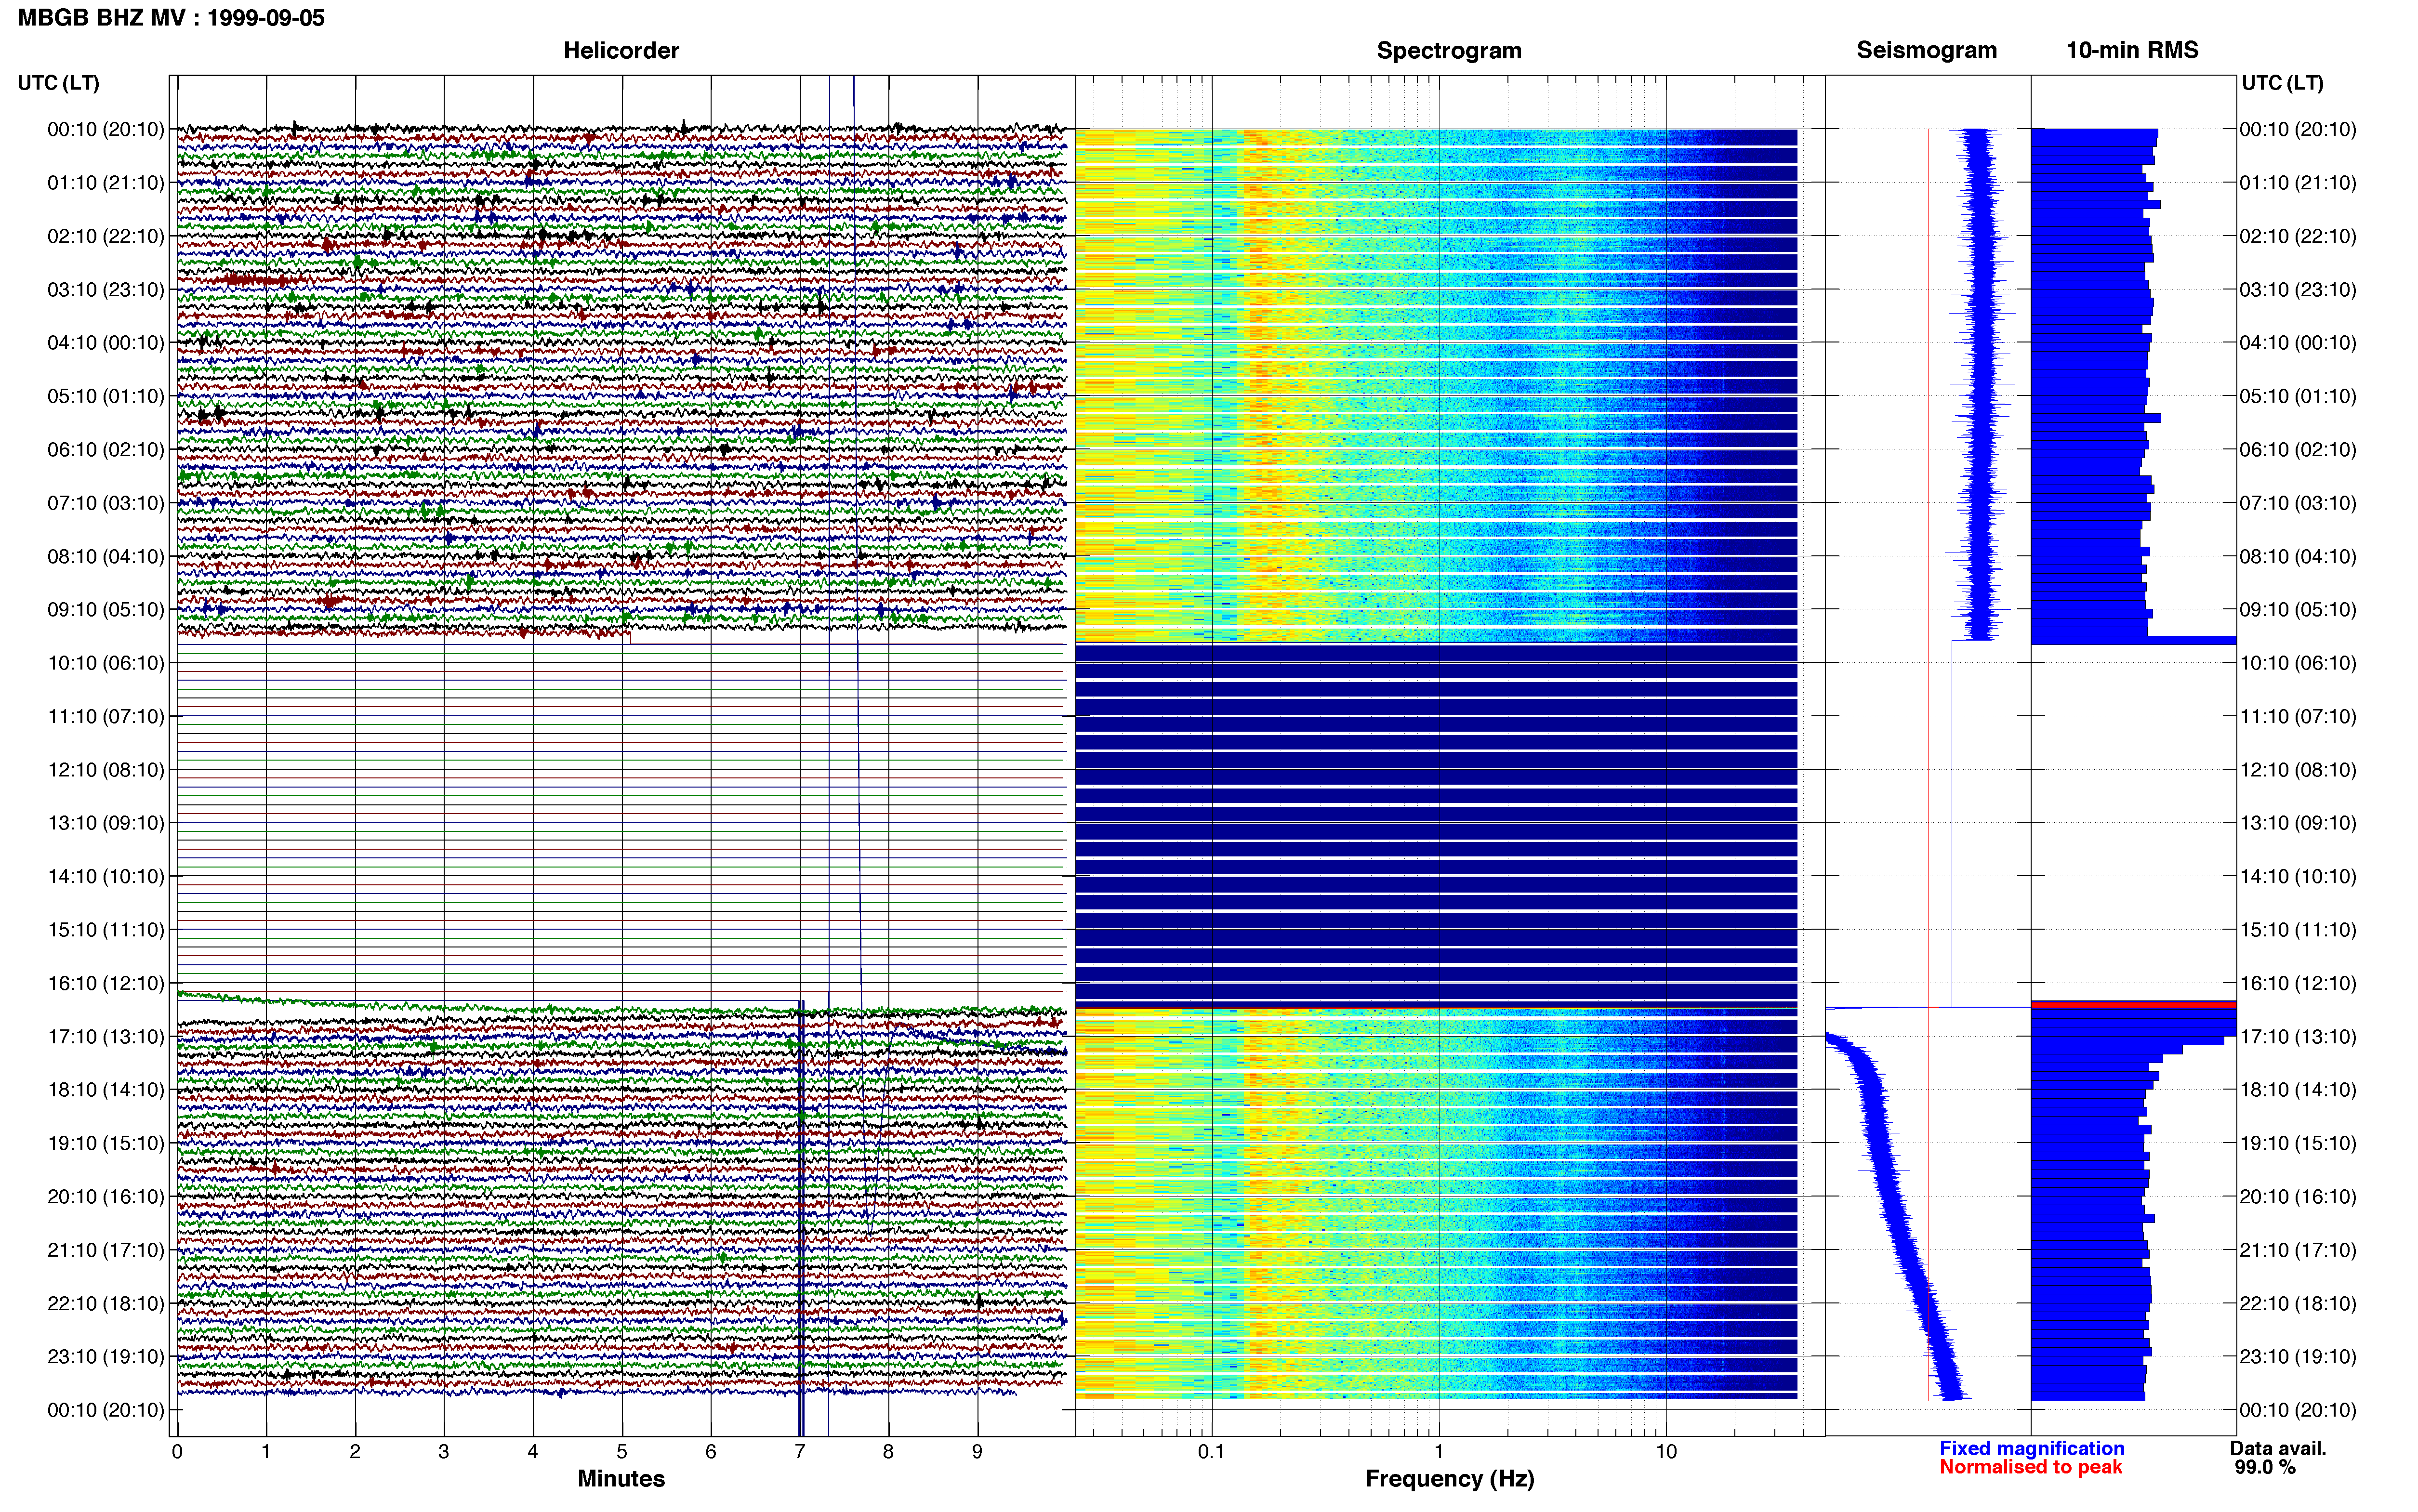Click the Data avail. label
The width and height of the screenshot is (2418, 1512).
point(2278,1449)
